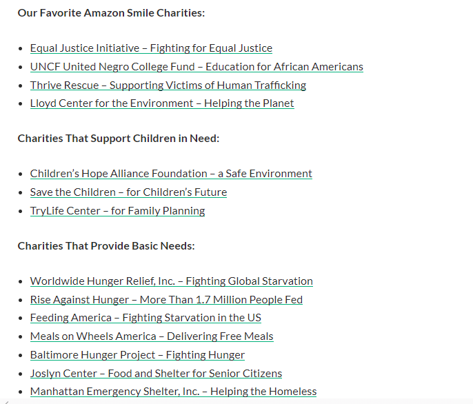Click the "Charities That Provide Basic Needs" heading
This screenshot has width=473, height=404.
[106, 246]
